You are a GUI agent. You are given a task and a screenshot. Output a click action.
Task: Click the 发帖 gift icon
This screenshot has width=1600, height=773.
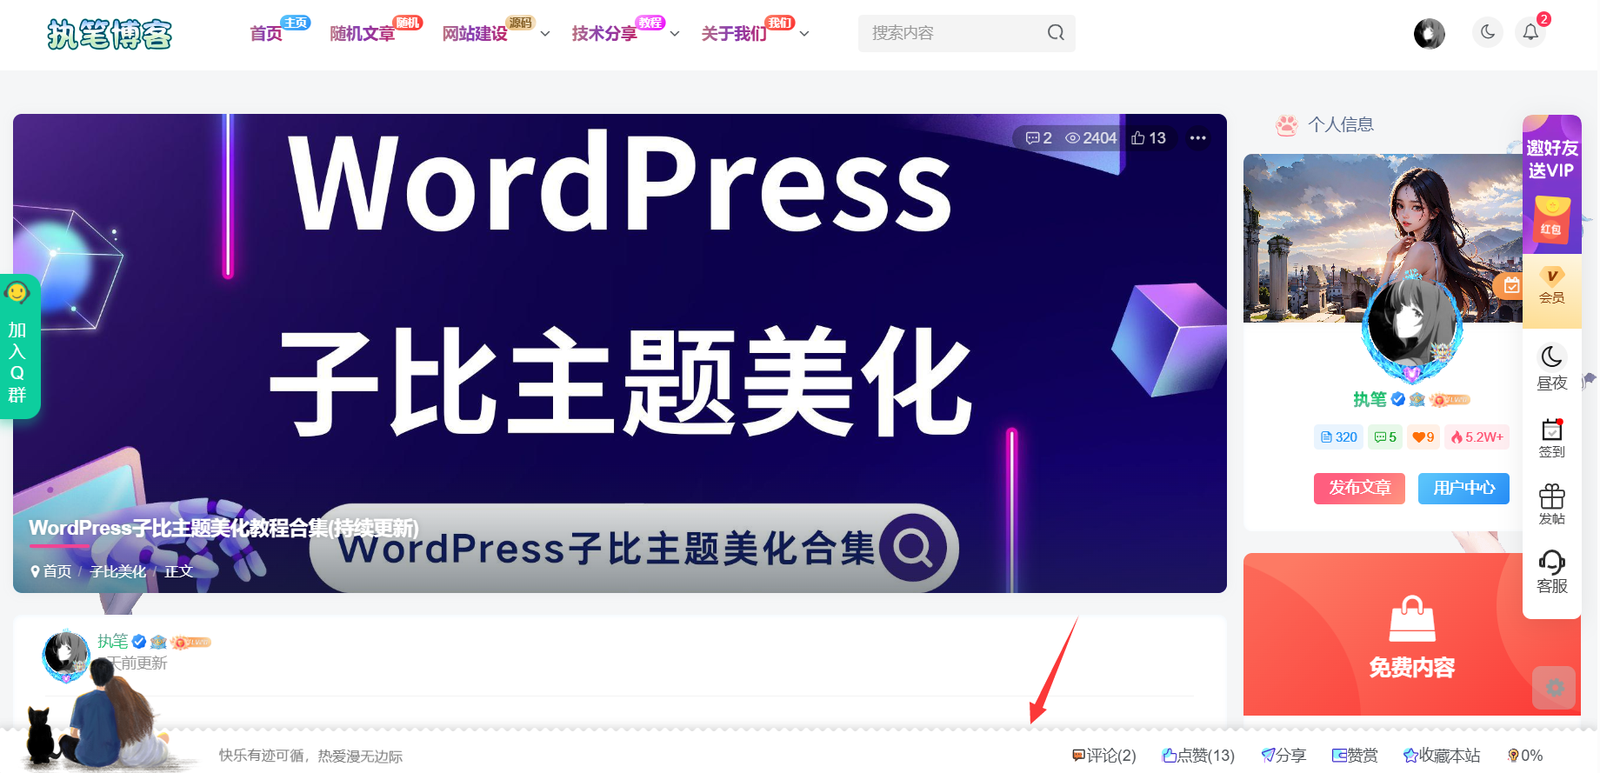tap(1552, 505)
